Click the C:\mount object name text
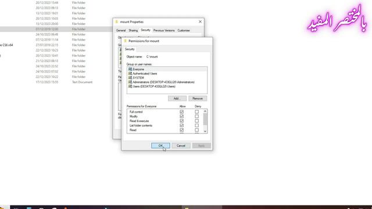This screenshot has height=209, width=372. 152,57
